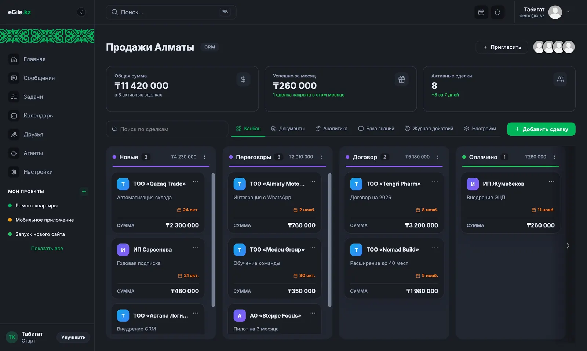Click the dollar icon on Общая сумма card
The height and width of the screenshot is (351, 587).
coord(243,79)
